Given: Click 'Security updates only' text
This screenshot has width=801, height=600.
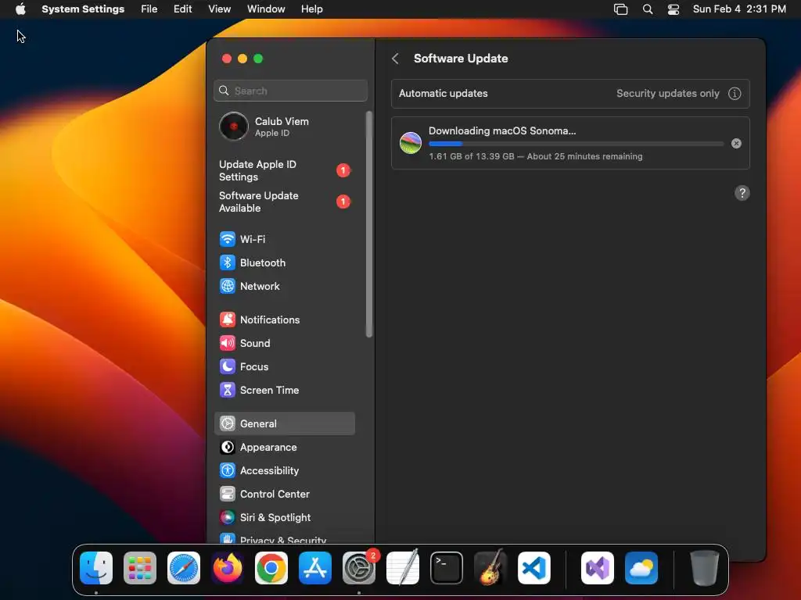Looking at the screenshot, I should 668,94.
